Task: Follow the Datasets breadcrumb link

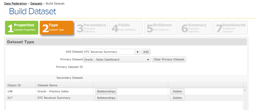Action: pos(36,3)
